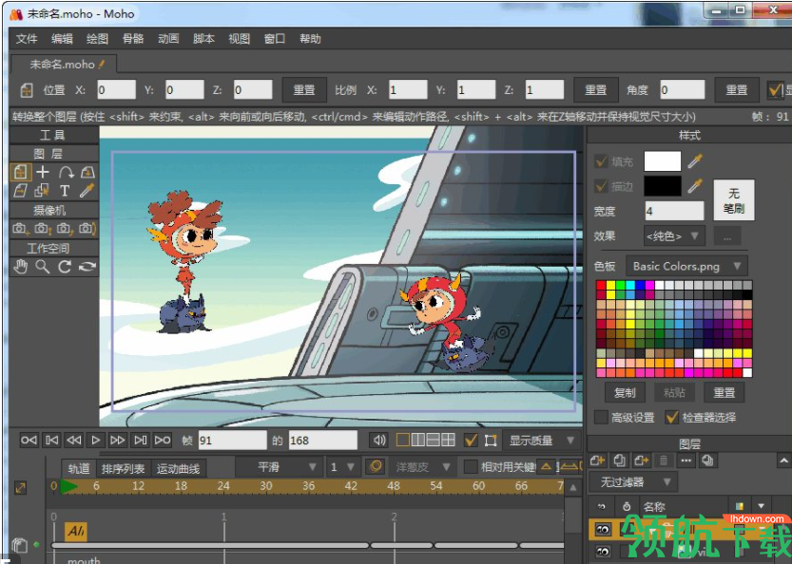Select the Track Camera tool
The width and height of the screenshot is (792, 564).
point(20,229)
